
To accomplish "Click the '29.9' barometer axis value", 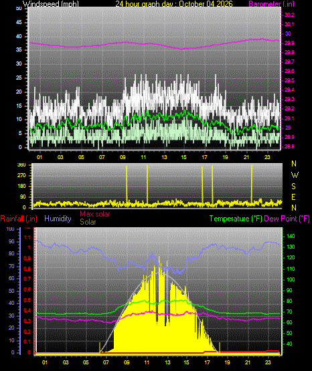I will 289,43.
